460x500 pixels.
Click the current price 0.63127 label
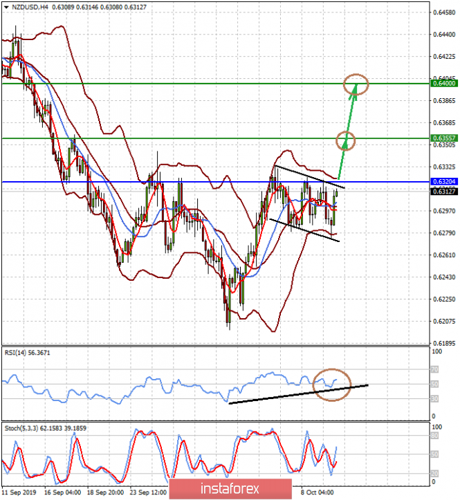click(444, 192)
